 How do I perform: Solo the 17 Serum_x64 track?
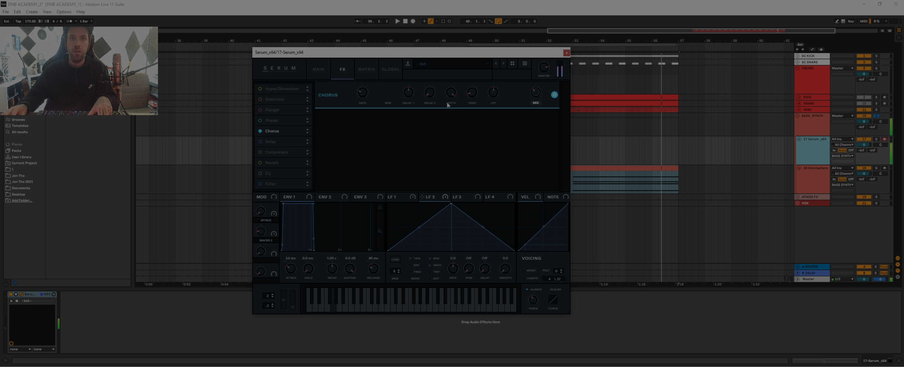tap(876, 139)
